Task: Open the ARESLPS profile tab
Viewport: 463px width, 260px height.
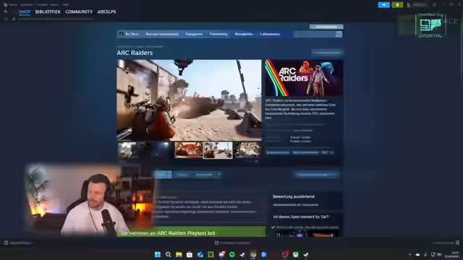Action: pos(106,12)
